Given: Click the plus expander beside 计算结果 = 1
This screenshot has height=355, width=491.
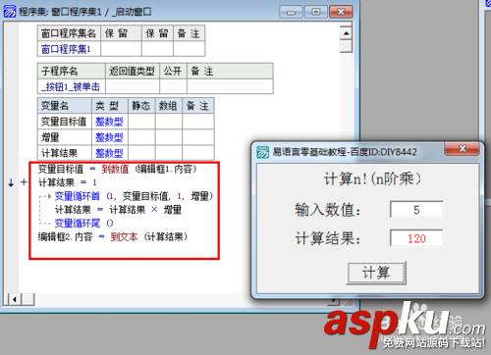Looking at the screenshot, I should (x=24, y=182).
